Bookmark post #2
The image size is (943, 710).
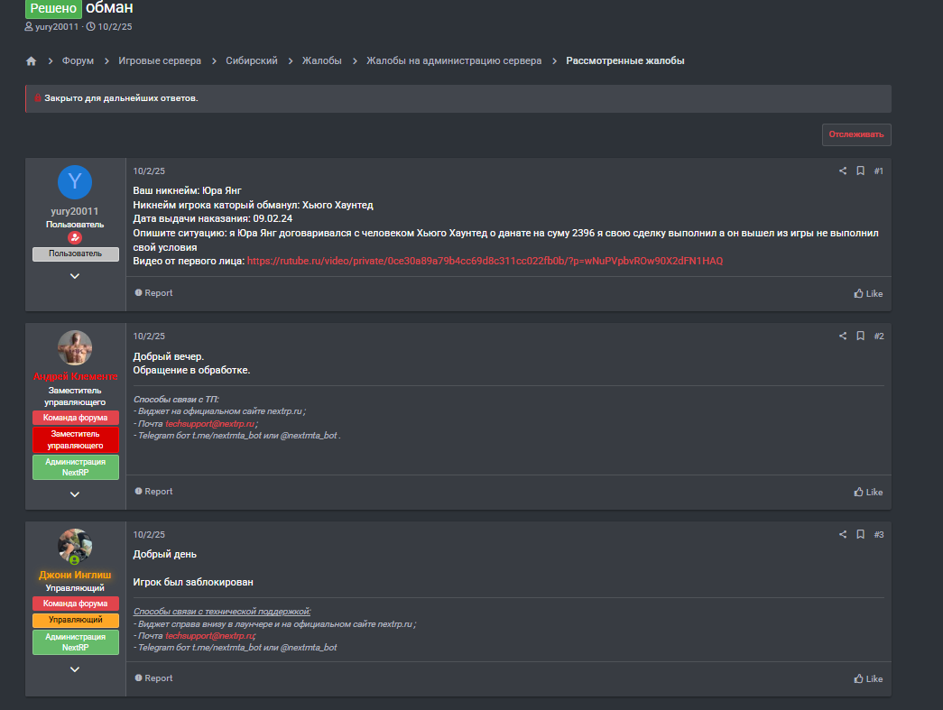click(860, 337)
